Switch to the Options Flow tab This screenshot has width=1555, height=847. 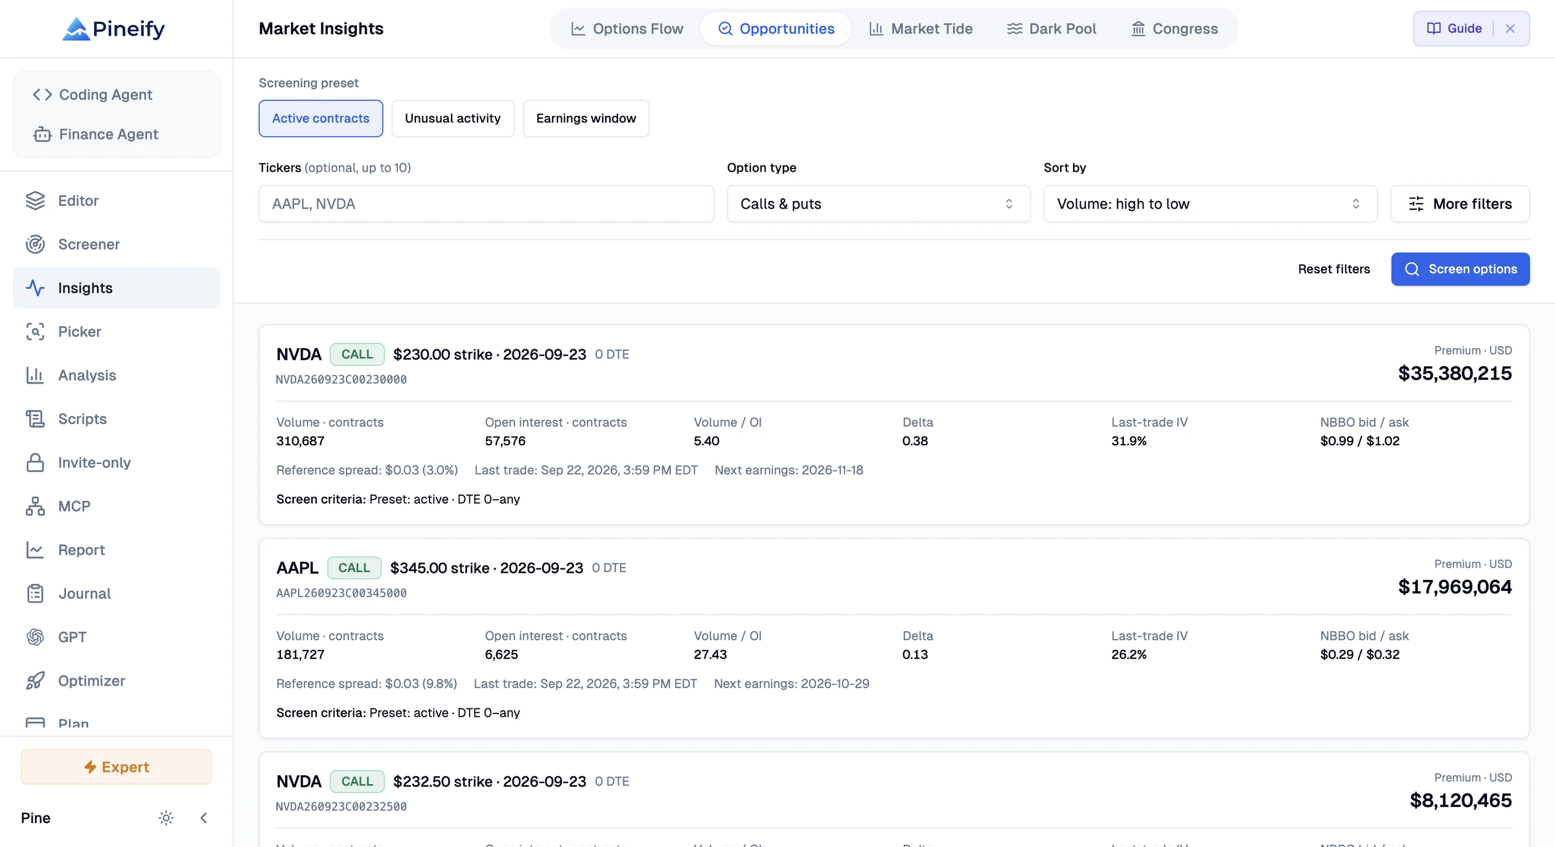pos(627,29)
